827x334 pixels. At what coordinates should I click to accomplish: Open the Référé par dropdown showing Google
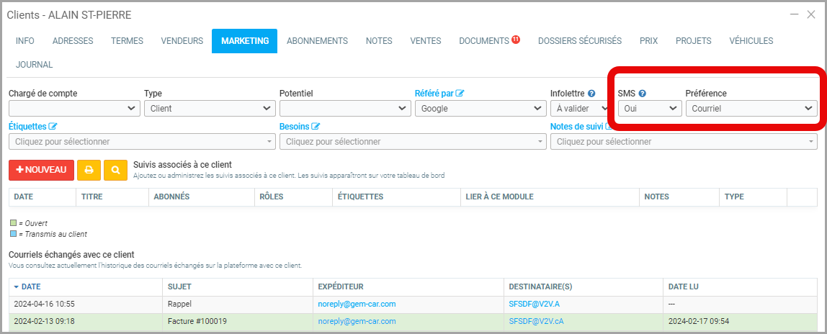pos(480,109)
